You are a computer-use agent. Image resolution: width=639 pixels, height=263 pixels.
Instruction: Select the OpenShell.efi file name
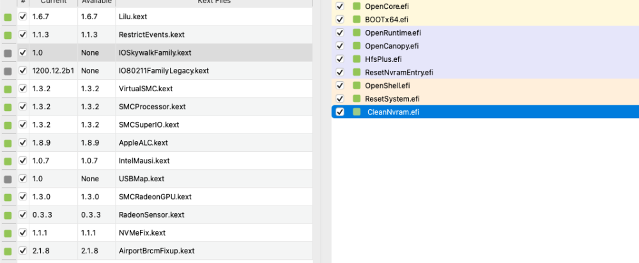[388, 86]
